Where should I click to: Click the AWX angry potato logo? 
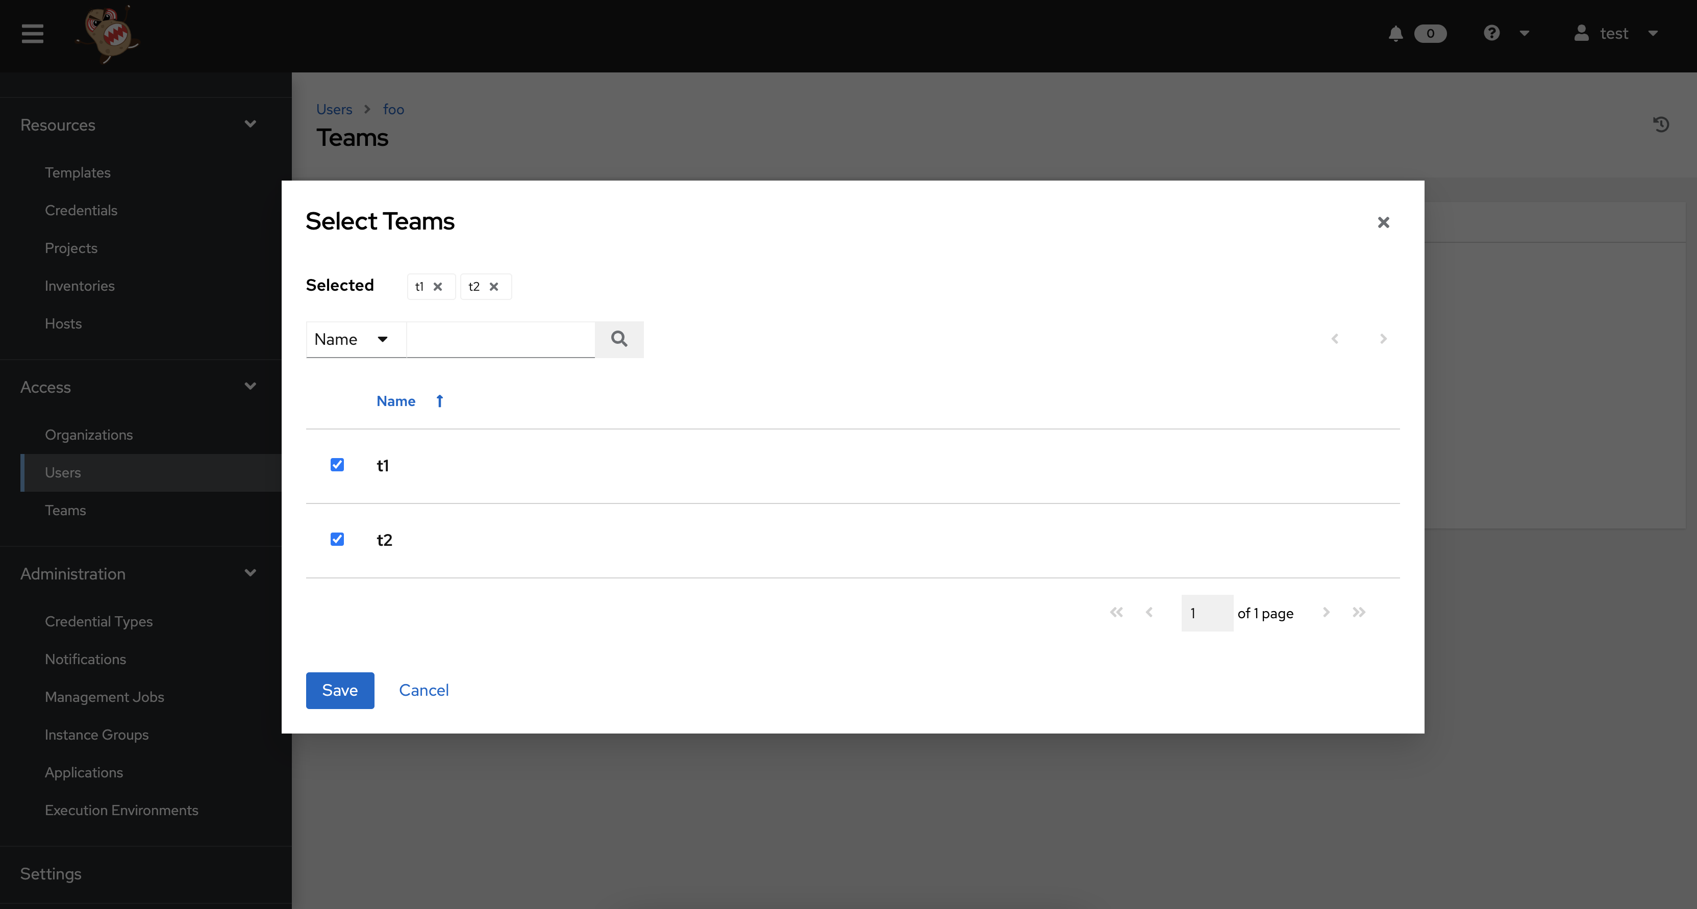point(109,34)
